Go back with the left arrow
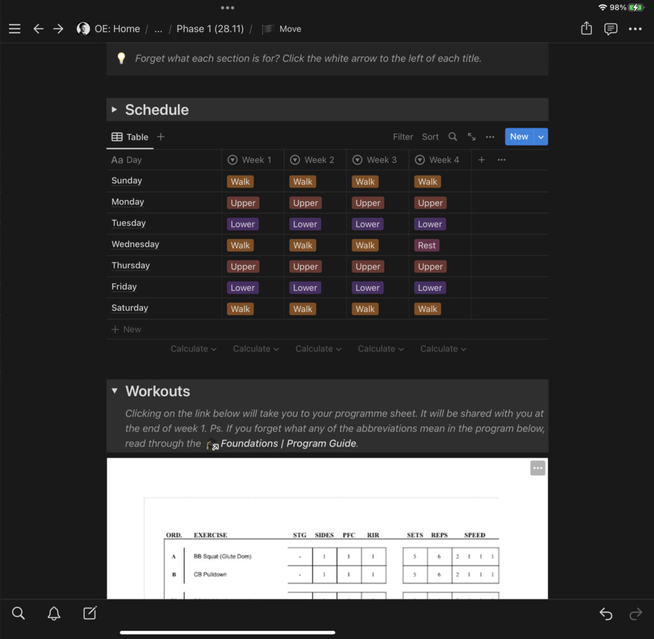 click(38, 29)
